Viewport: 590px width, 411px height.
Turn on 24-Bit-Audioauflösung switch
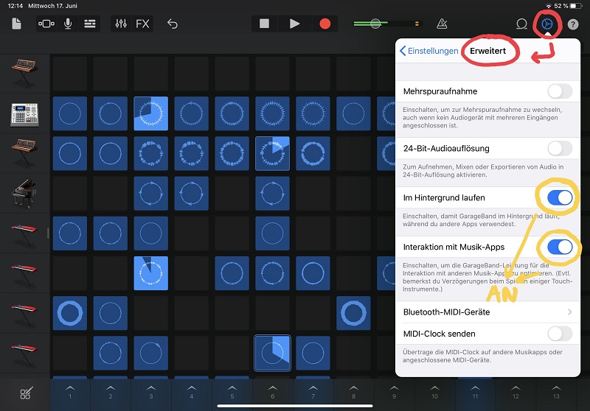(560, 148)
